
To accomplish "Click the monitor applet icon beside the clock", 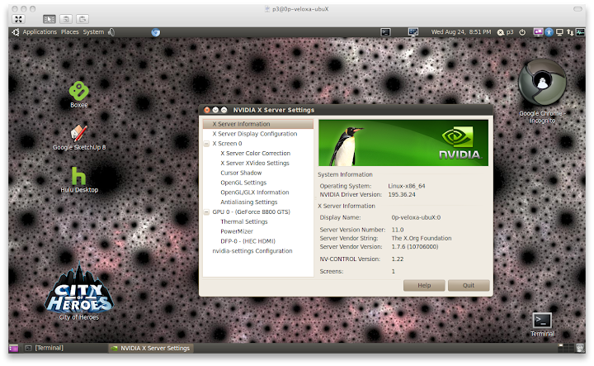I will (x=413, y=32).
